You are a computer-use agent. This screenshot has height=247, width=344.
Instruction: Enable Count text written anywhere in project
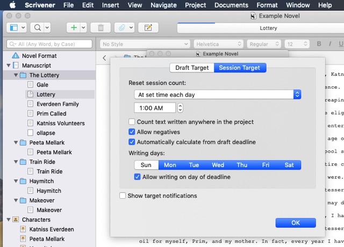[x=132, y=122]
